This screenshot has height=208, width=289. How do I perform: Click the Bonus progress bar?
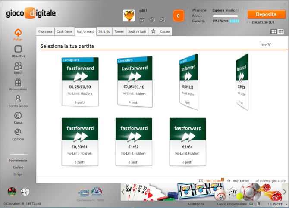click(225, 16)
